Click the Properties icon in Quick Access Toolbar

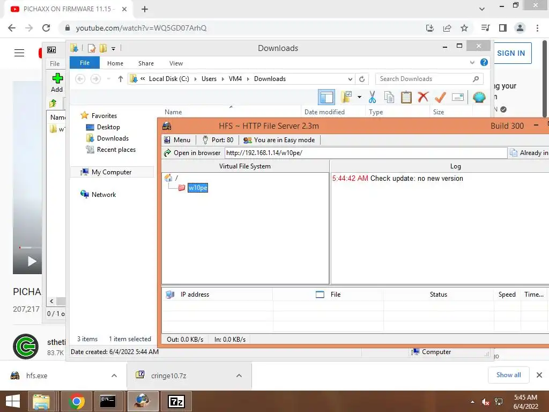(92, 48)
